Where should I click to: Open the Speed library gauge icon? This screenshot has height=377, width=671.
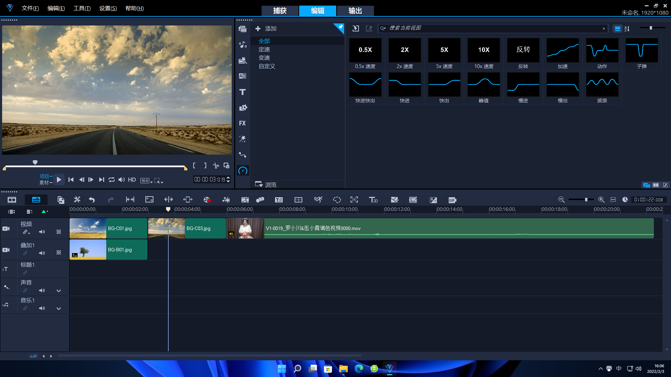pyautogui.click(x=243, y=171)
